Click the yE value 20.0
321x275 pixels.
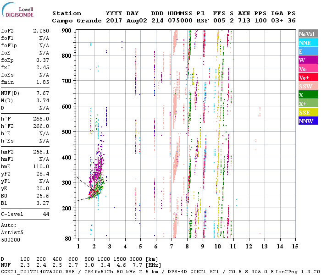[x=43, y=189]
